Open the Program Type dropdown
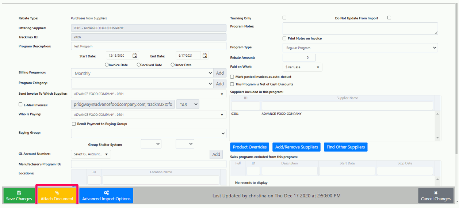The height and width of the screenshot is (208, 459). point(360,48)
